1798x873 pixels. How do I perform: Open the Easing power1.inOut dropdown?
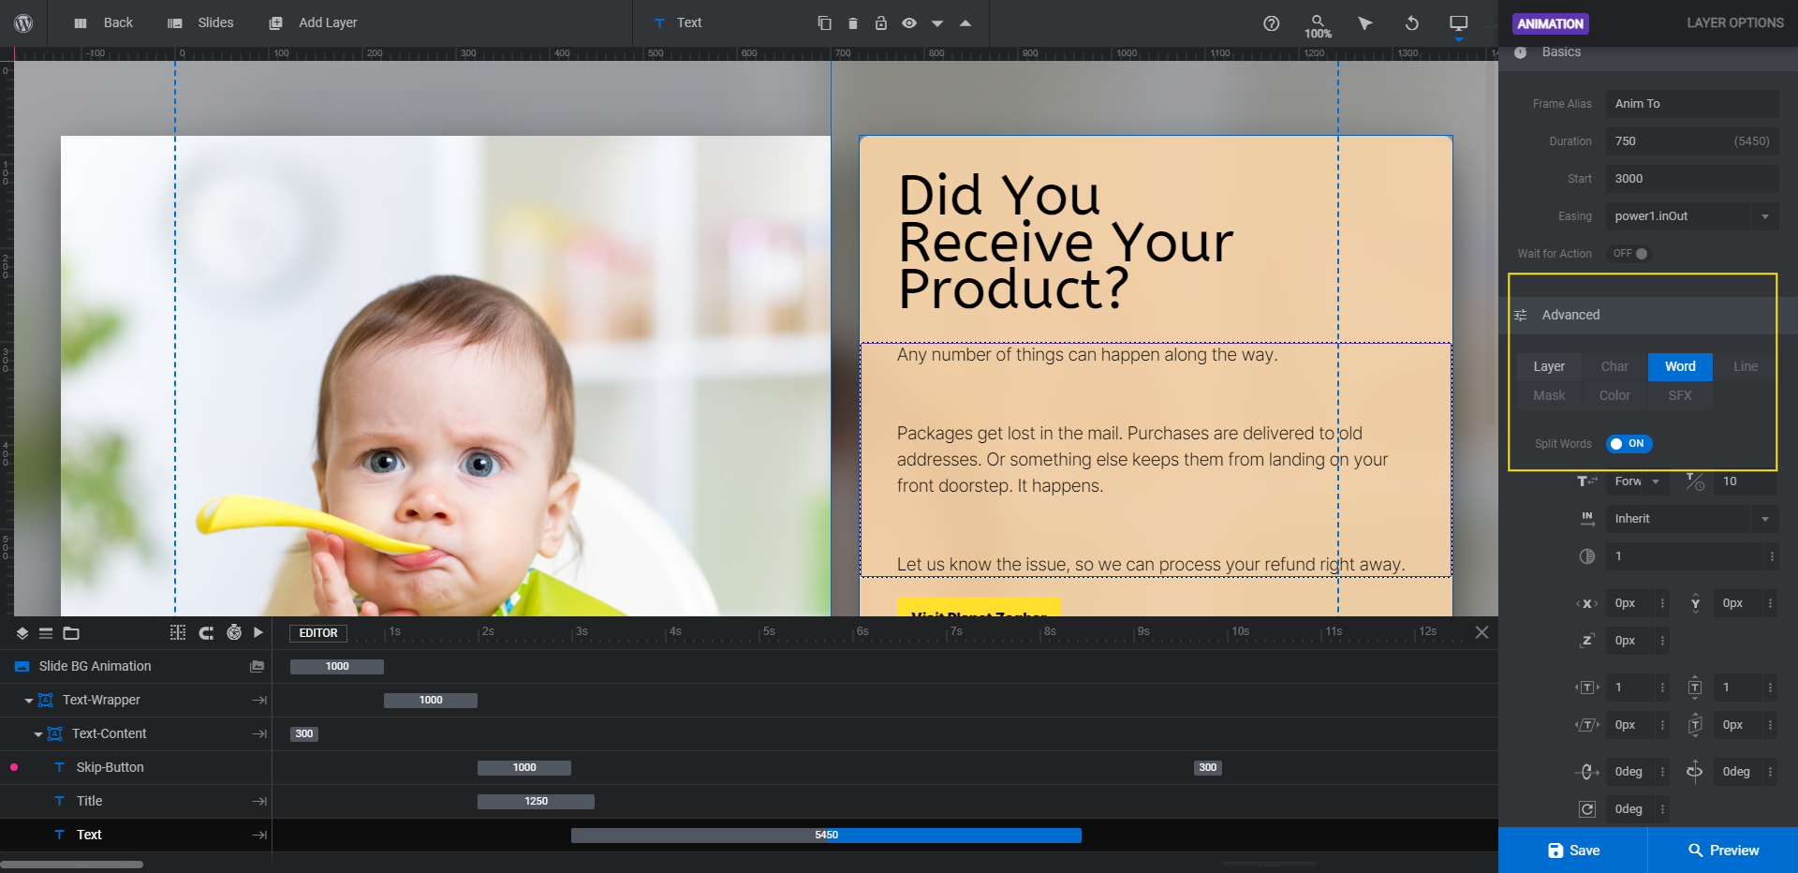tap(1692, 216)
